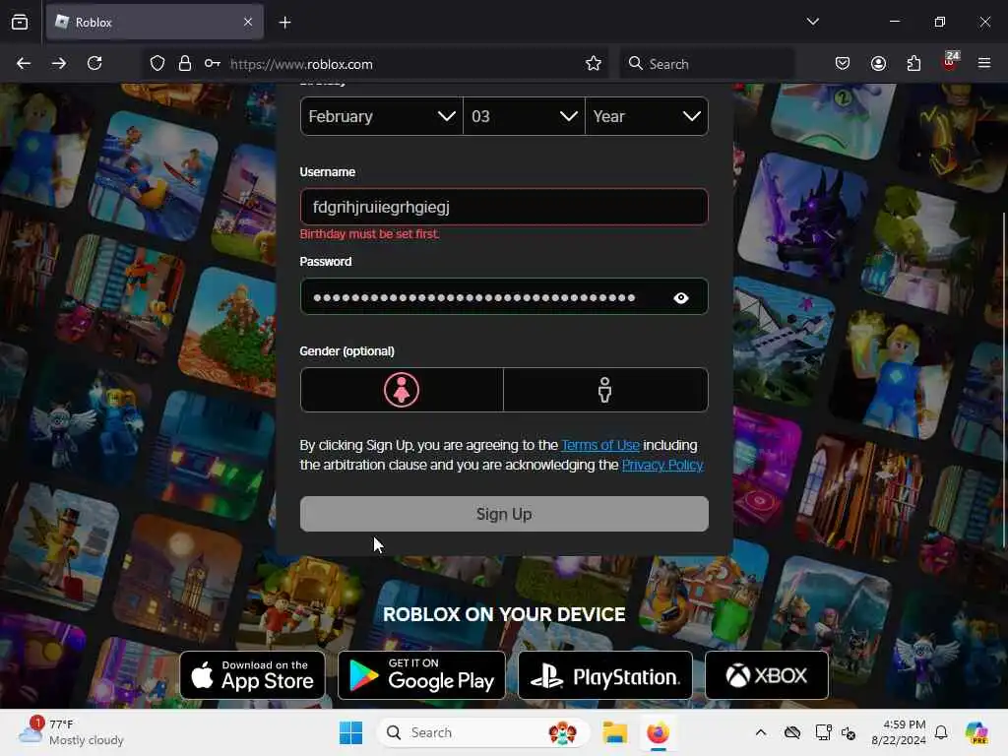Screen dimensions: 1008x756
Task: Focus the Firefox search box
Action: (707, 64)
